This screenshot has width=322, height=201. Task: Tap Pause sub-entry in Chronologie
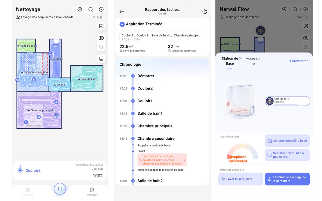pos(141,151)
